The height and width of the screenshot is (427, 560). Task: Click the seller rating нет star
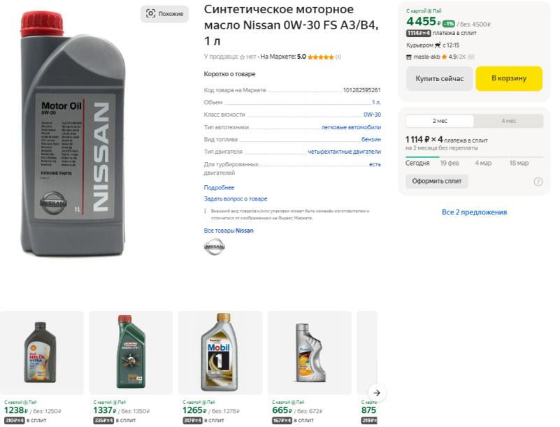[242, 57]
